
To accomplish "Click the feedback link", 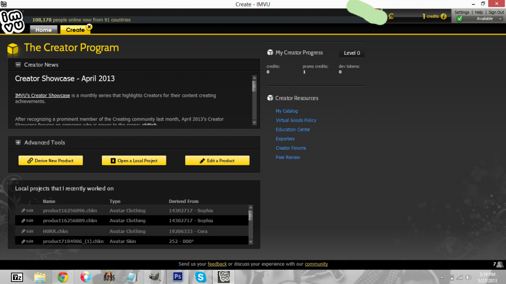I will click(217, 264).
